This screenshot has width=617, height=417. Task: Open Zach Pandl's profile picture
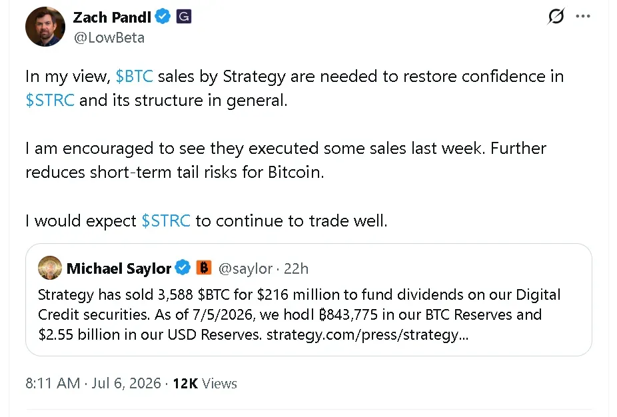pyautogui.click(x=45, y=27)
